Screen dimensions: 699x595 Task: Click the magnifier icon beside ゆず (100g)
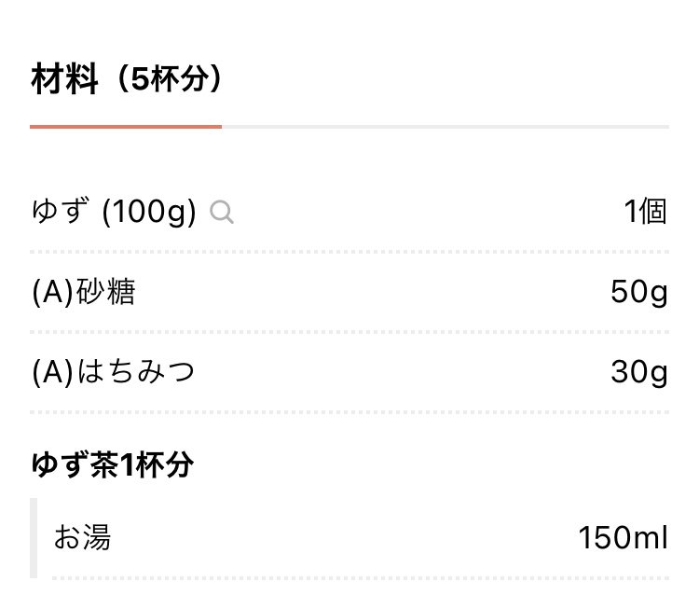pos(222,212)
